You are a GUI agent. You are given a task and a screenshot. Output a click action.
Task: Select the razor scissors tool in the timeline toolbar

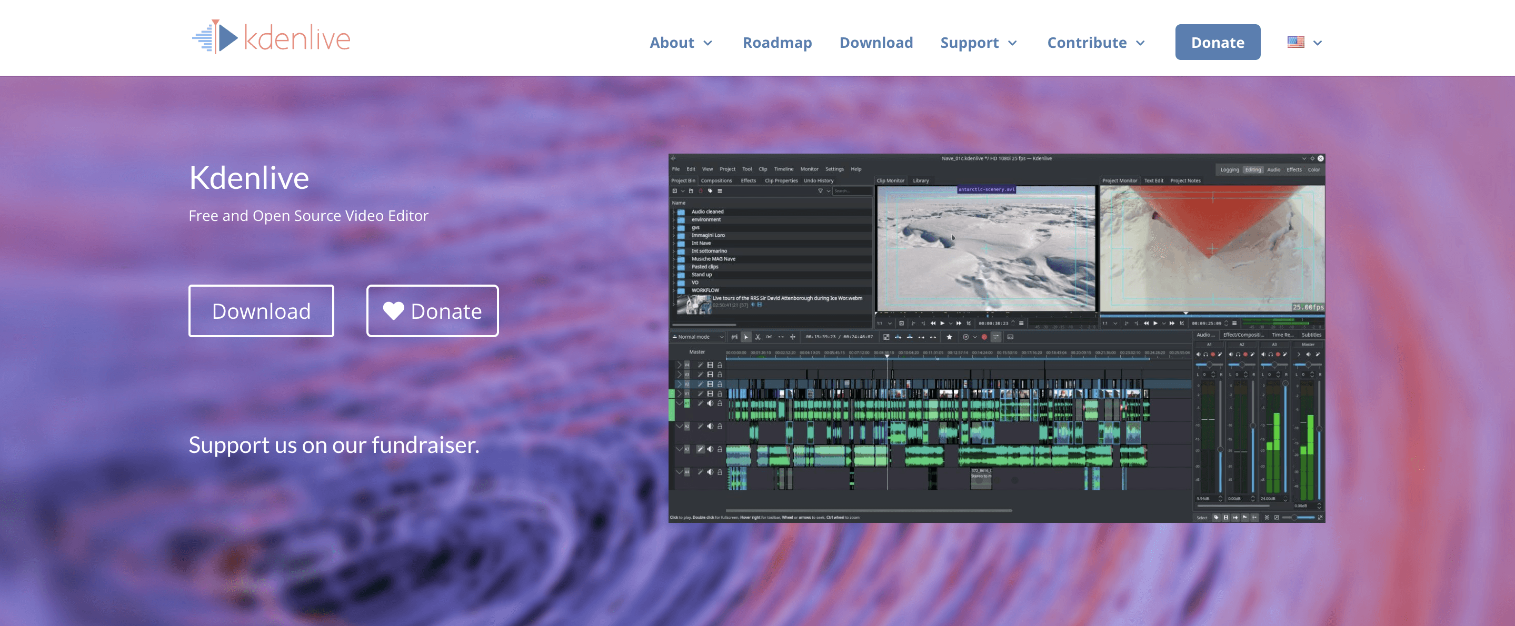(757, 337)
